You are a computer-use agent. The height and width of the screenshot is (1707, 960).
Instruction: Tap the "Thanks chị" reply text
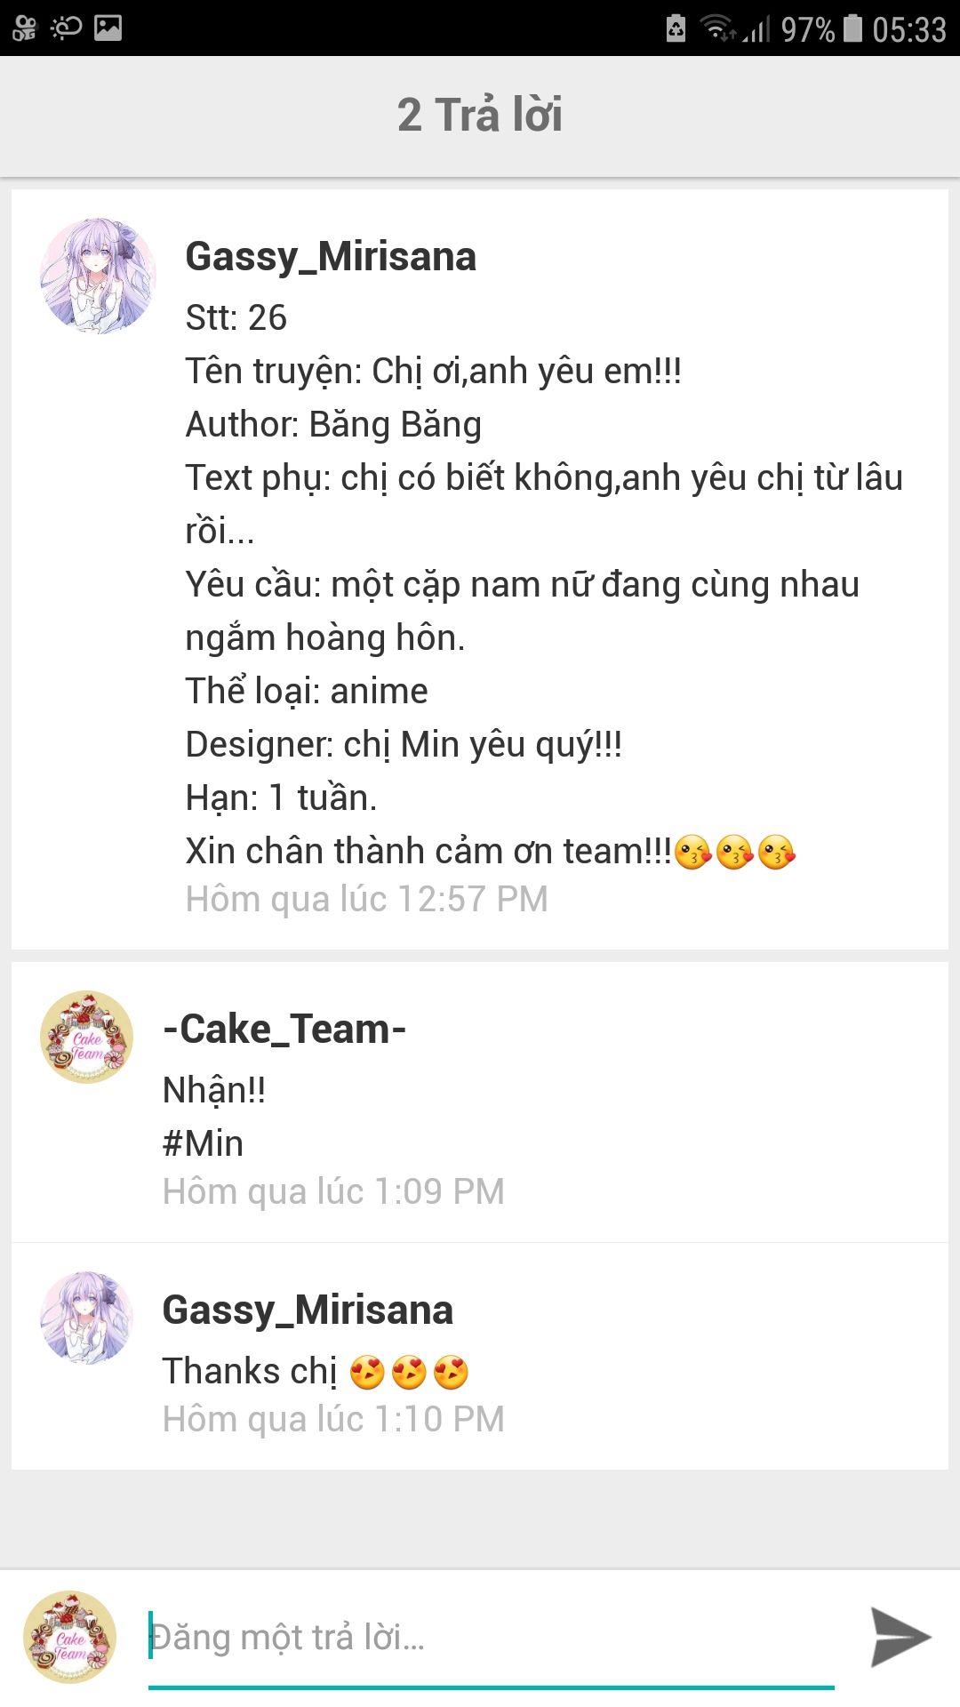[250, 1371]
